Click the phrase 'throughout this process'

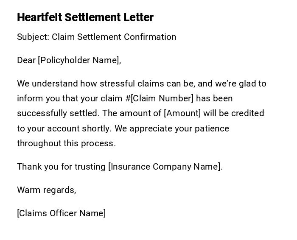[x=66, y=143]
